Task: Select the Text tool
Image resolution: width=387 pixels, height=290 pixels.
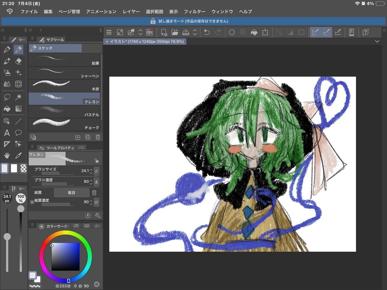Action: tap(7, 133)
